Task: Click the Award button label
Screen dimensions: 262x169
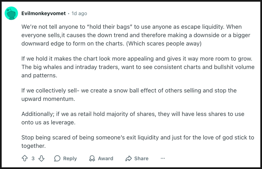Action: pyautogui.click(x=106, y=158)
